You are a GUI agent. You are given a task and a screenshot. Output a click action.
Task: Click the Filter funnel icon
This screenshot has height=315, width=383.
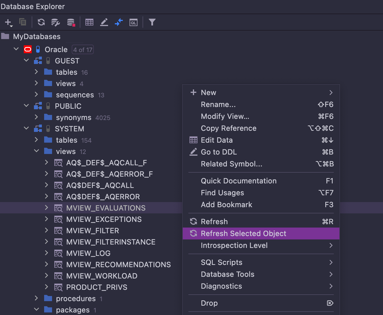pos(152,22)
